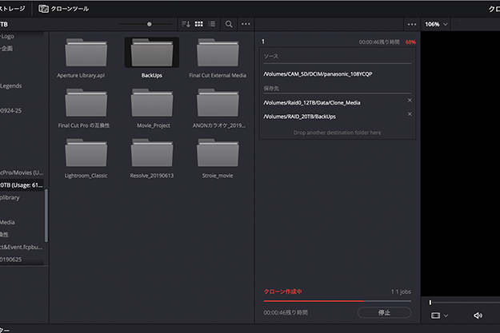Open clone panel options menu (three dots)
The image size is (500, 333).
[x=412, y=24]
